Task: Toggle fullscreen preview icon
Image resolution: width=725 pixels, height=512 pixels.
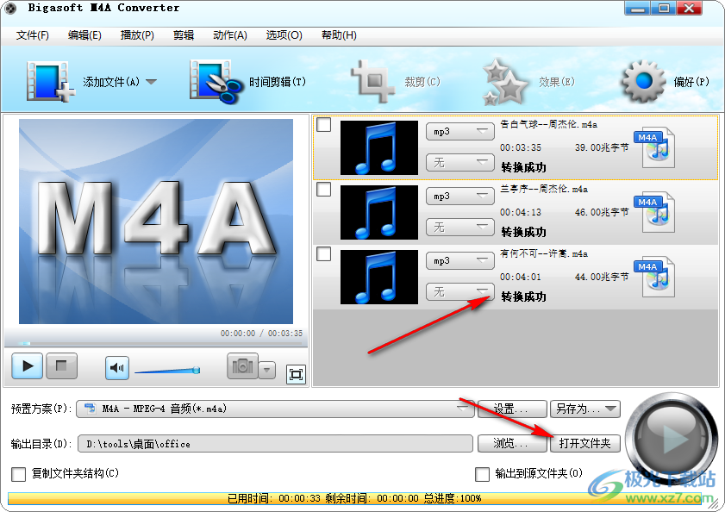Action: (x=296, y=374)
